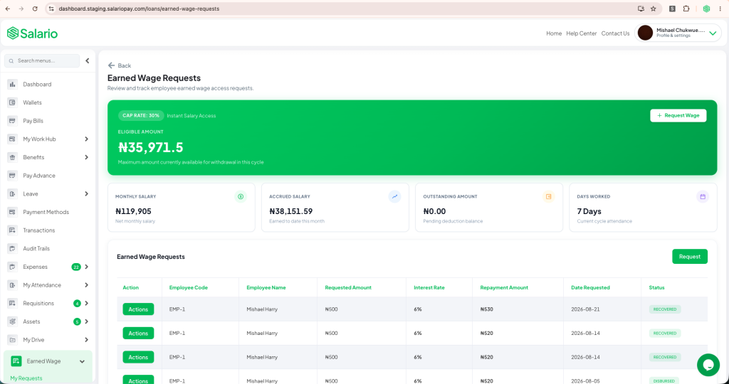Expand the Leave submenu chevron
This screenshot has height=384, width=729.
(x=86, y=193)
